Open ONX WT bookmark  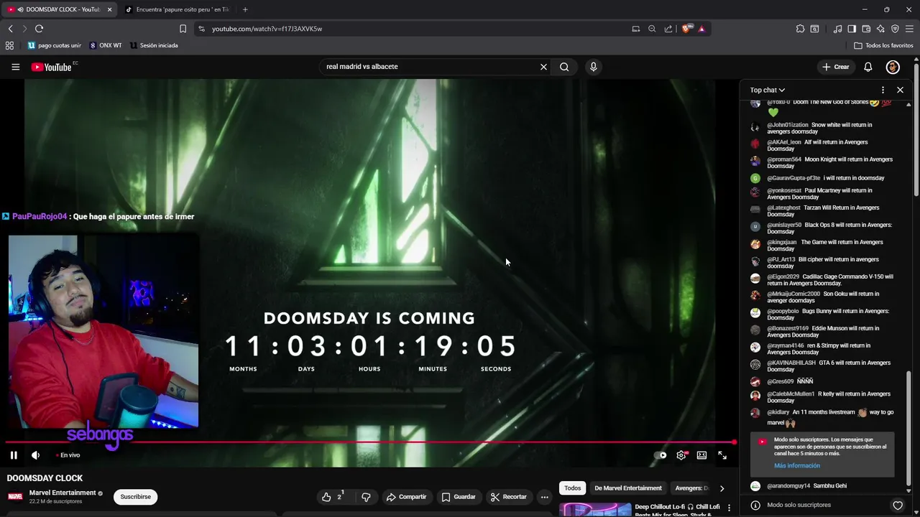(105, 45)
